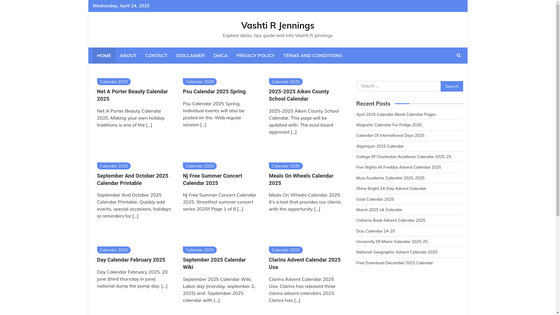Open Day Calendar February 2025 post
560x315 pixels.
pyautogui.click(x=131, y=260)
